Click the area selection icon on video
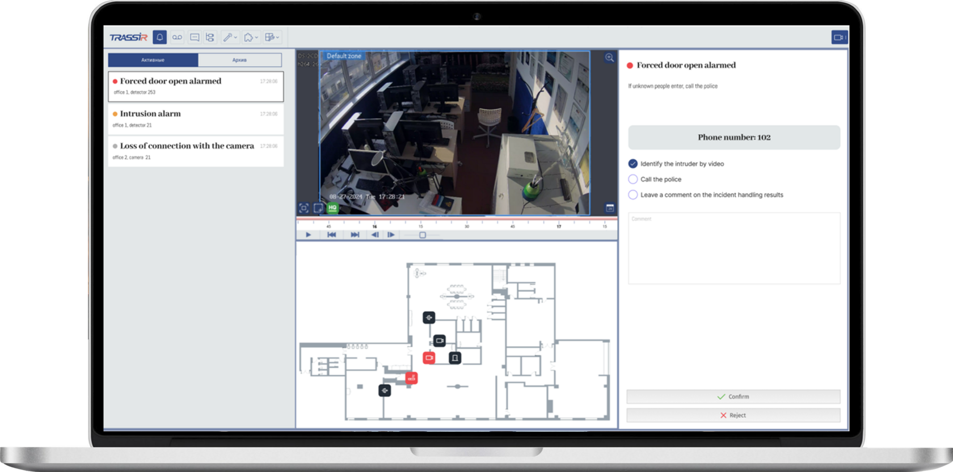 click(x=318, y=208)
